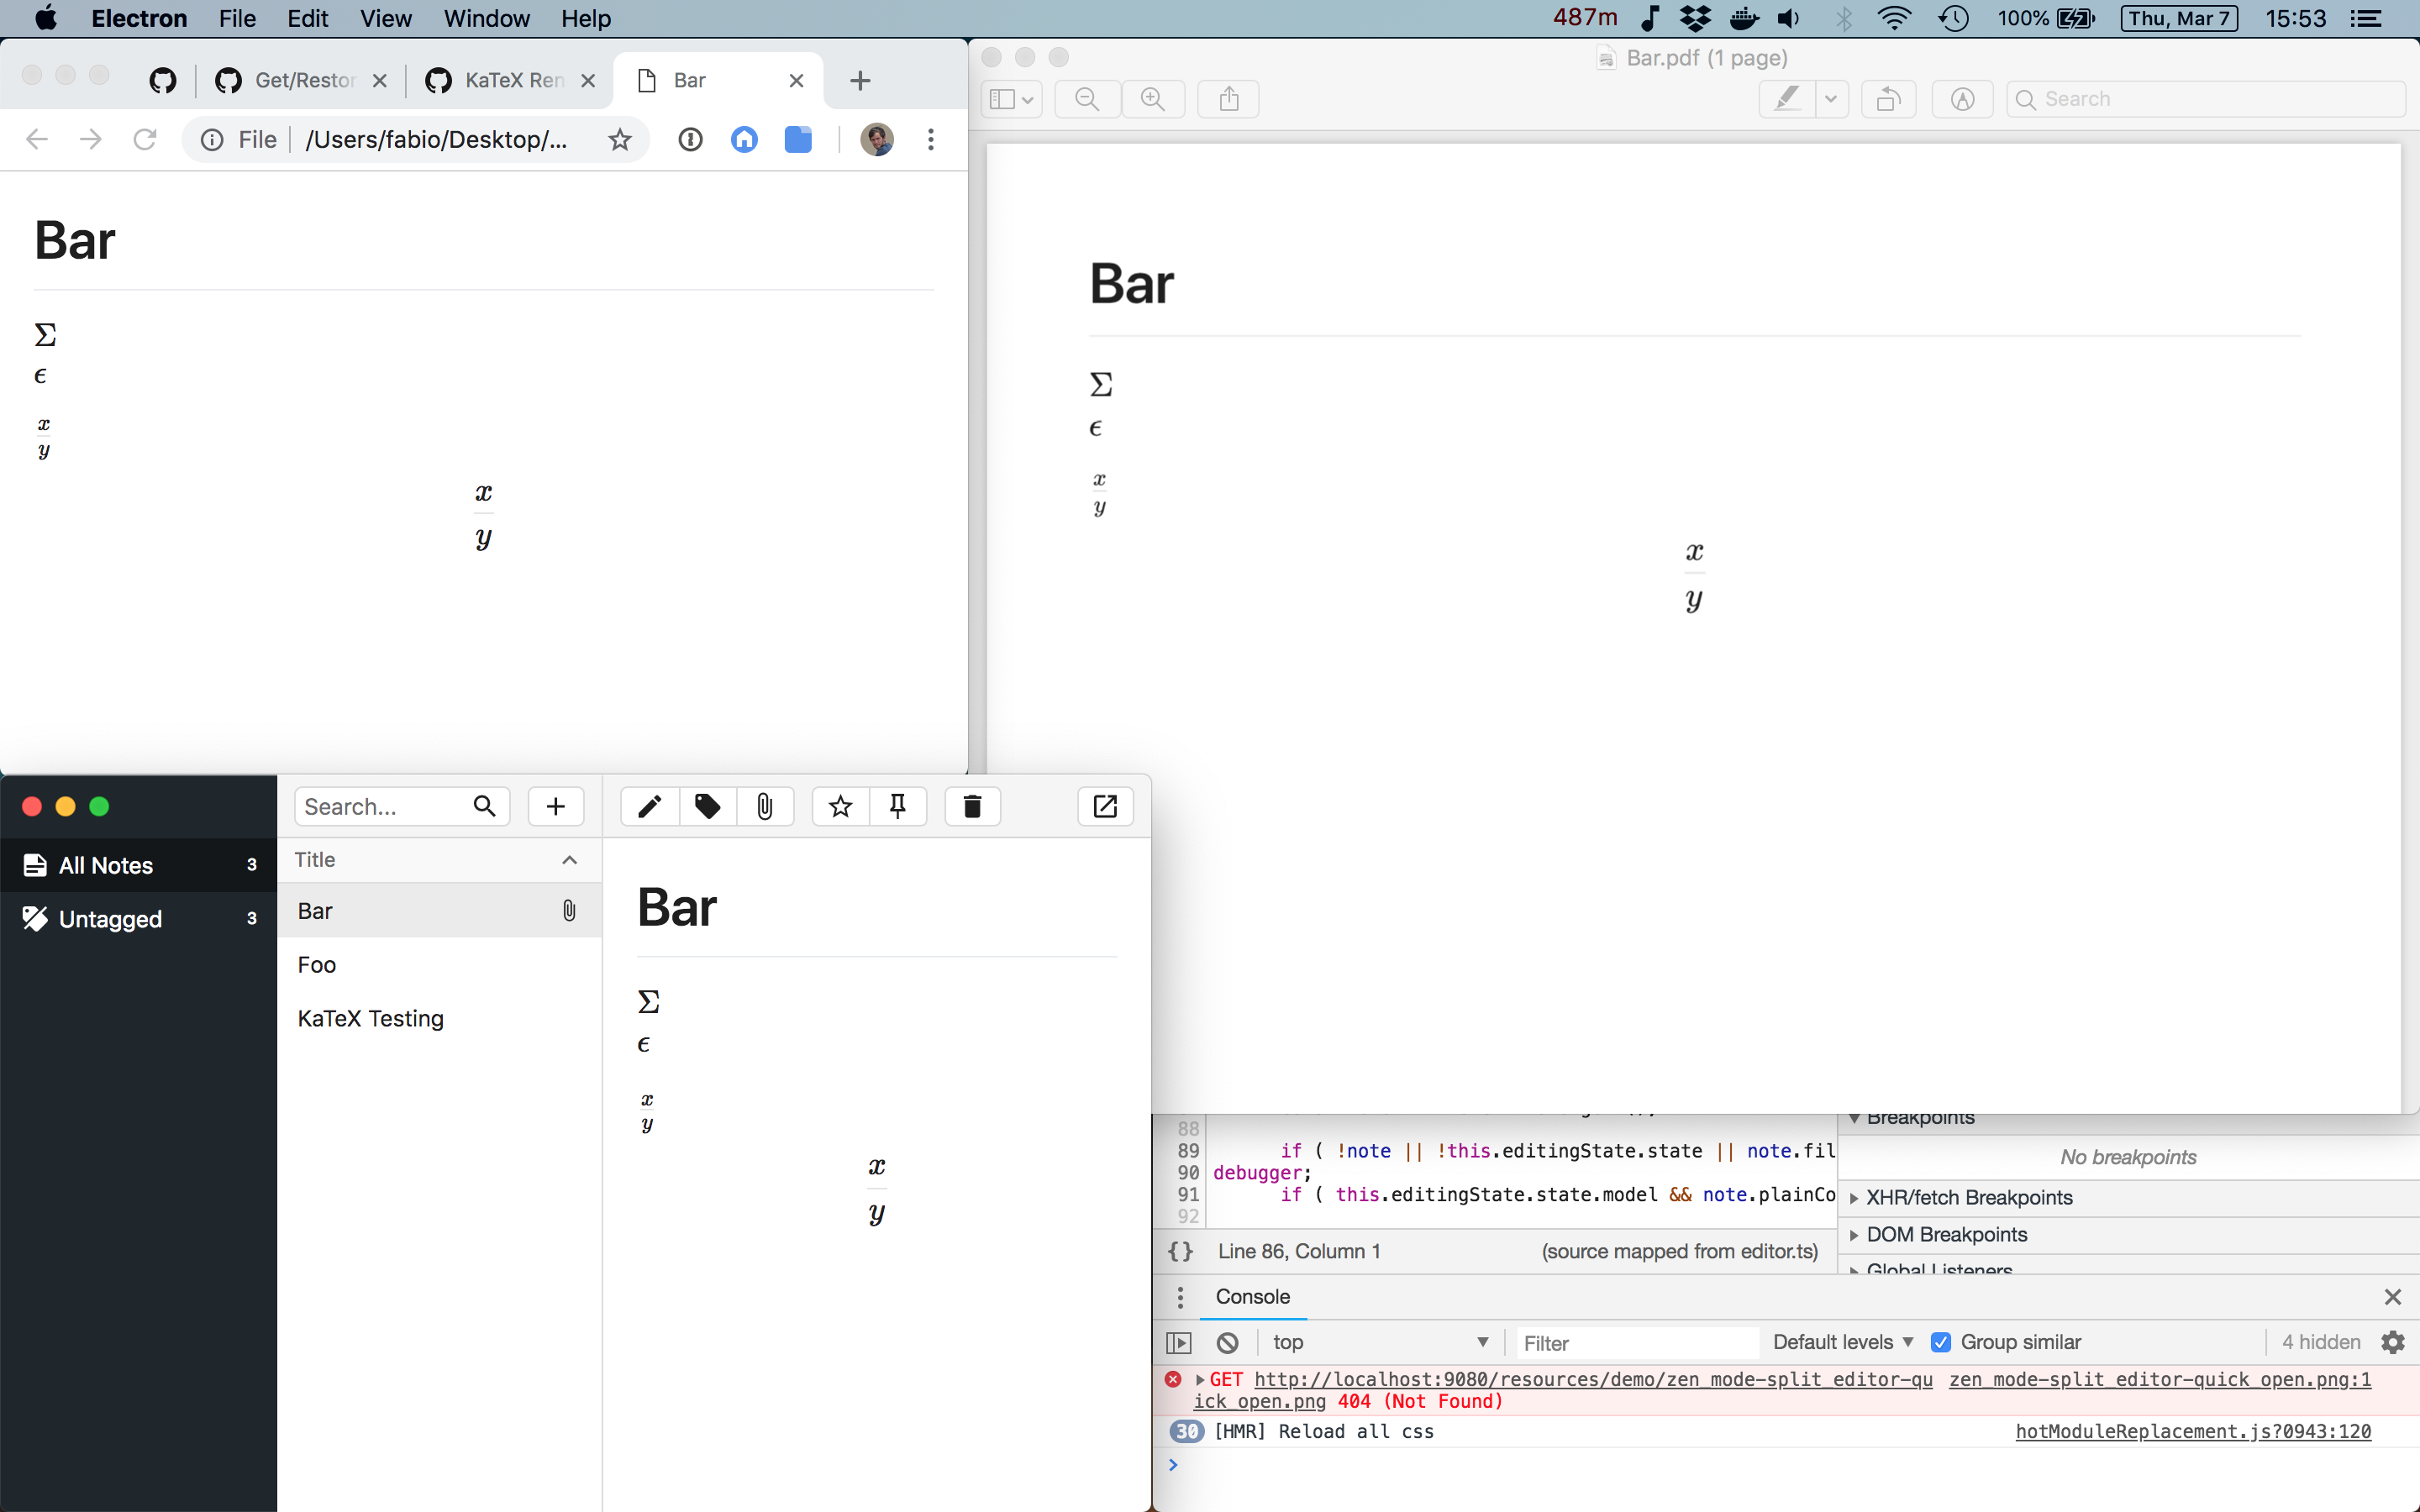Image resolution: width=2420 pixels, height=1512 pixels.
Task: Attach a file with the paperclip icon
Action: click(x=766, y=806)
